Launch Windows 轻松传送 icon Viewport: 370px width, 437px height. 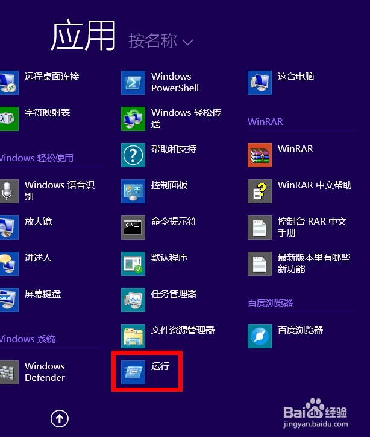point(133,119)
